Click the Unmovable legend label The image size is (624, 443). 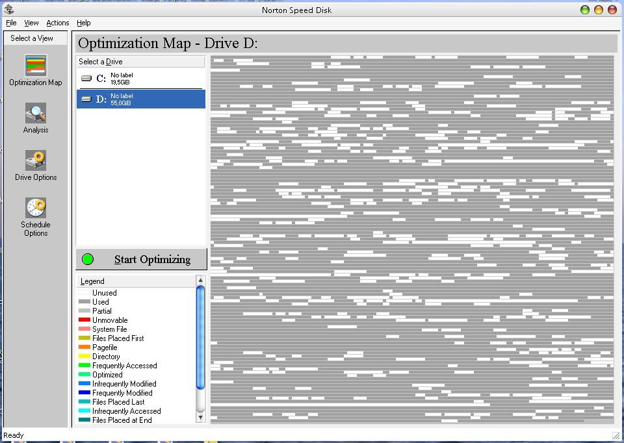coord(110,320)
